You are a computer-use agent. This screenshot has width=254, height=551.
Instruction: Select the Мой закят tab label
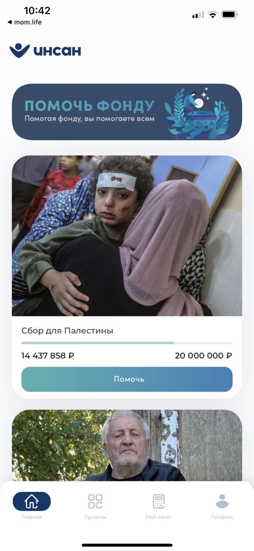pos(159,517)
